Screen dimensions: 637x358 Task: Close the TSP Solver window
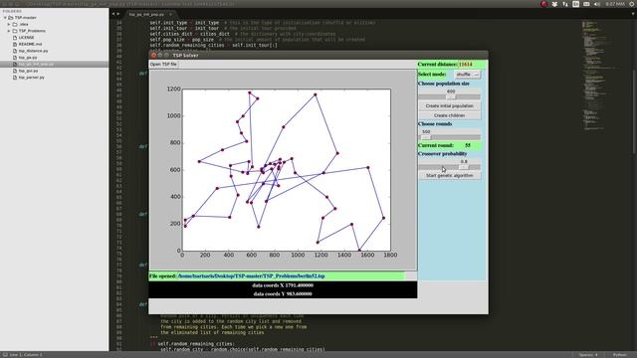(x=153, y=55)
